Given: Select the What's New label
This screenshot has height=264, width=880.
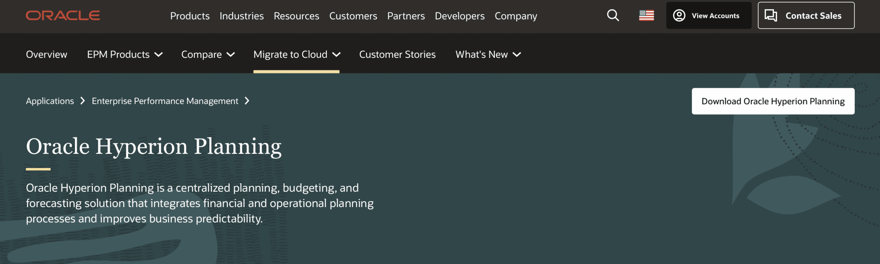Looking at the screenshot, I should pos(482,54).
